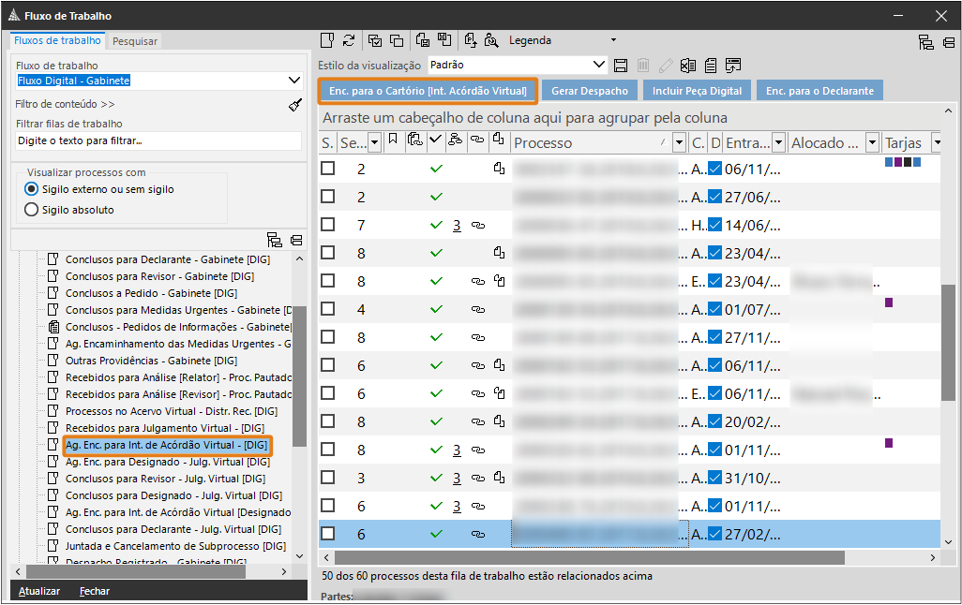Click the 'Filtrar filas de trabalho' text input
Image resolution: width=962 pixels, height=605 pixels.
pos(158,140)
